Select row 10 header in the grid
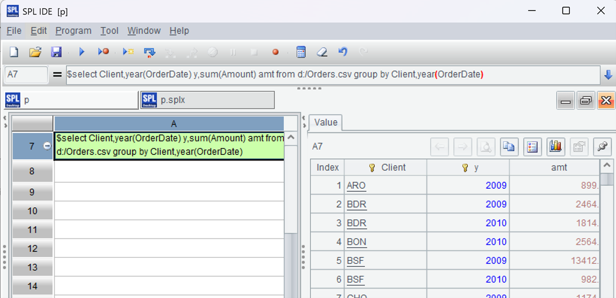Screen dimensions: 616x298 [x=32, y=211]
